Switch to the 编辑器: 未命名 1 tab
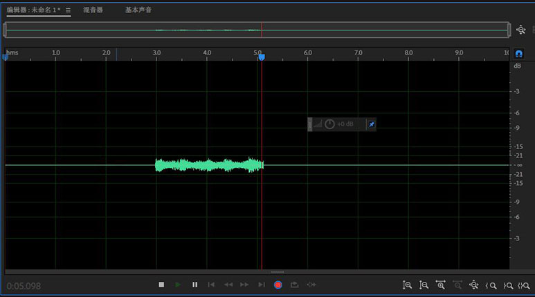Image resolution: width=535 pixels, height=297 pixels. click(33, 10)
